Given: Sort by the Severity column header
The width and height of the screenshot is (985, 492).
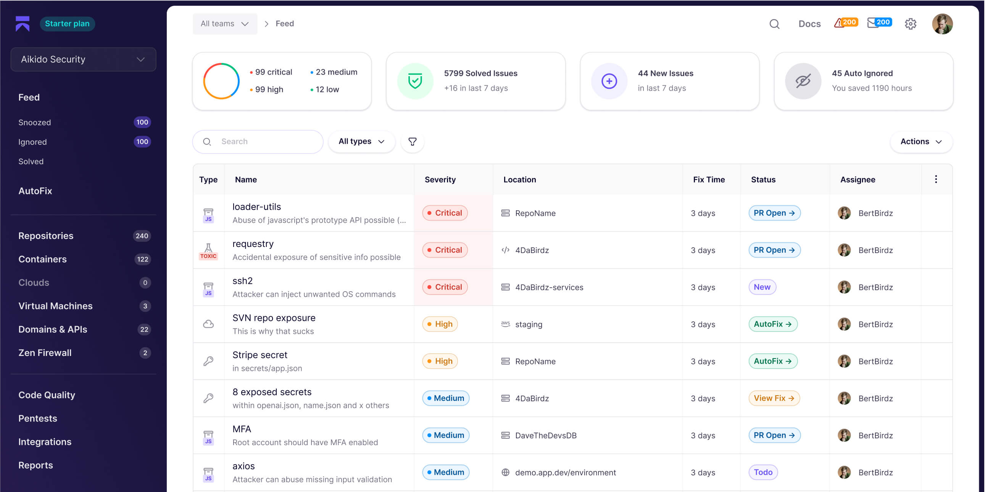Looking at the screenshot, I should pos(440,179).
